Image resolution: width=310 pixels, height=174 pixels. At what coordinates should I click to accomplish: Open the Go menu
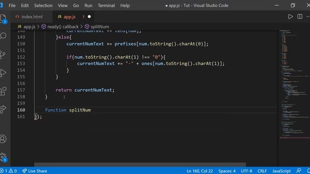pyautogui.click(x=76, y=5)
